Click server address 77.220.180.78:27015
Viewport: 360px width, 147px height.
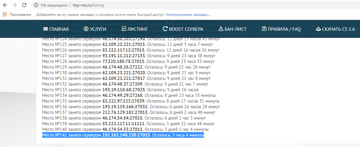point(124,61)
